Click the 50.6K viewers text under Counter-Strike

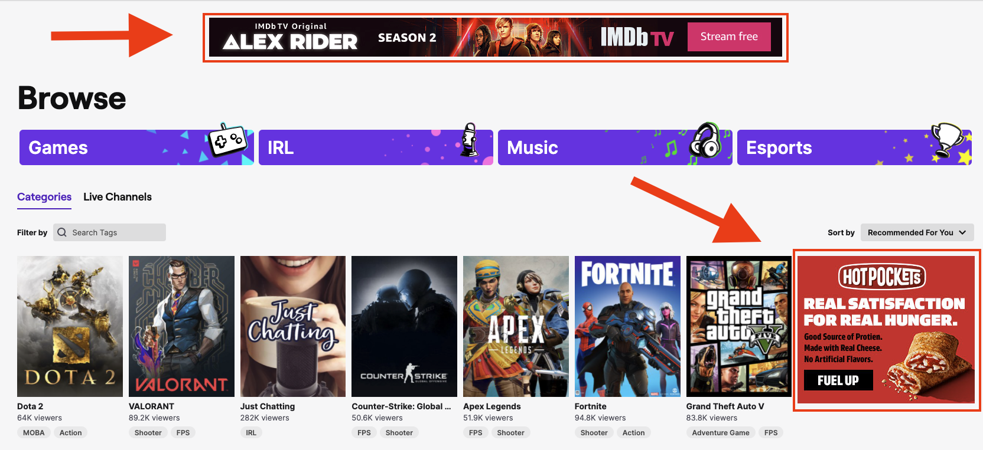coord(377,418)
